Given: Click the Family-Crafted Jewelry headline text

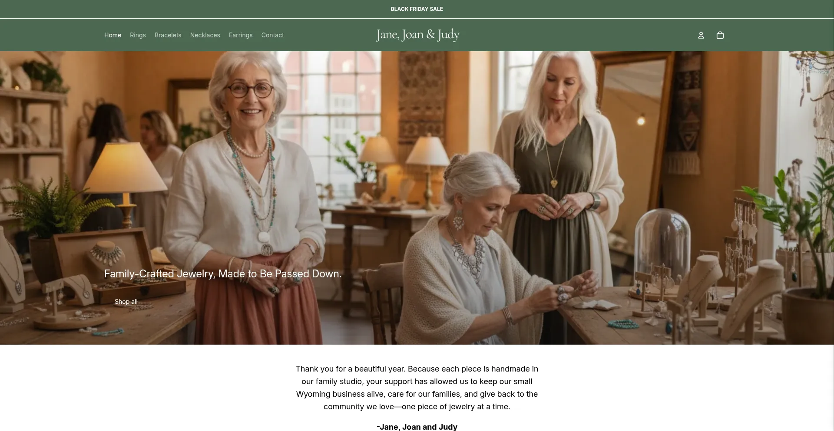Looking at the screenshot, I should pyautogui.click(x=223, y=274).
